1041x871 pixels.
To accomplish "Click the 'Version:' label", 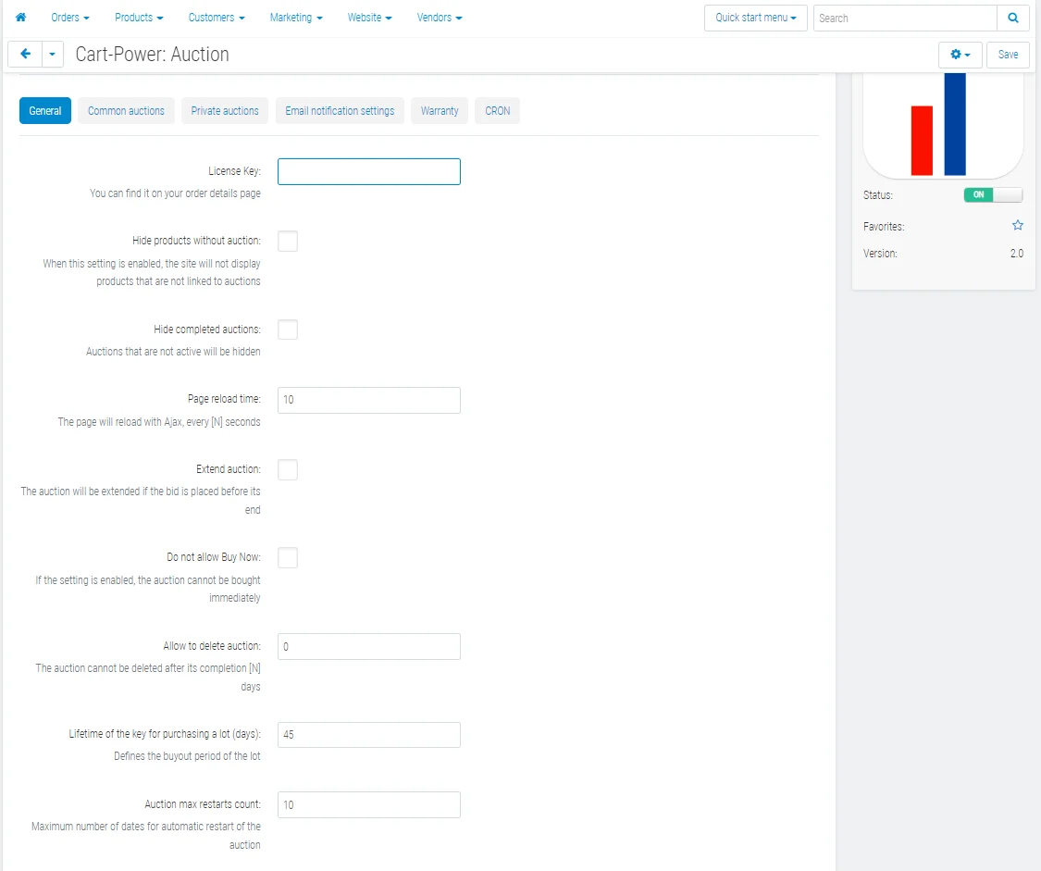I will pyautogui.click(x=880, y=254).
